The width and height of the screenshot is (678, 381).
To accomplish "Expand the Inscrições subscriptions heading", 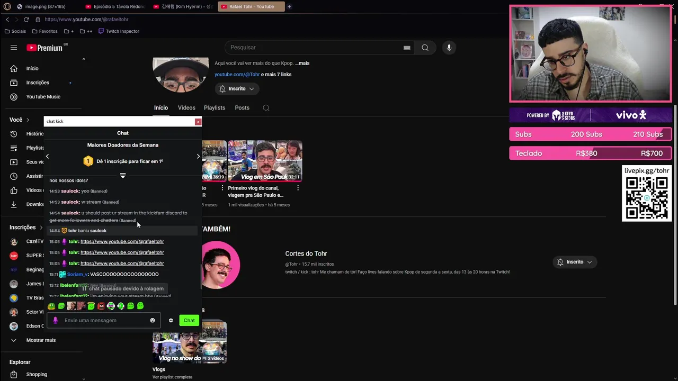I will (x=26, y=228).
